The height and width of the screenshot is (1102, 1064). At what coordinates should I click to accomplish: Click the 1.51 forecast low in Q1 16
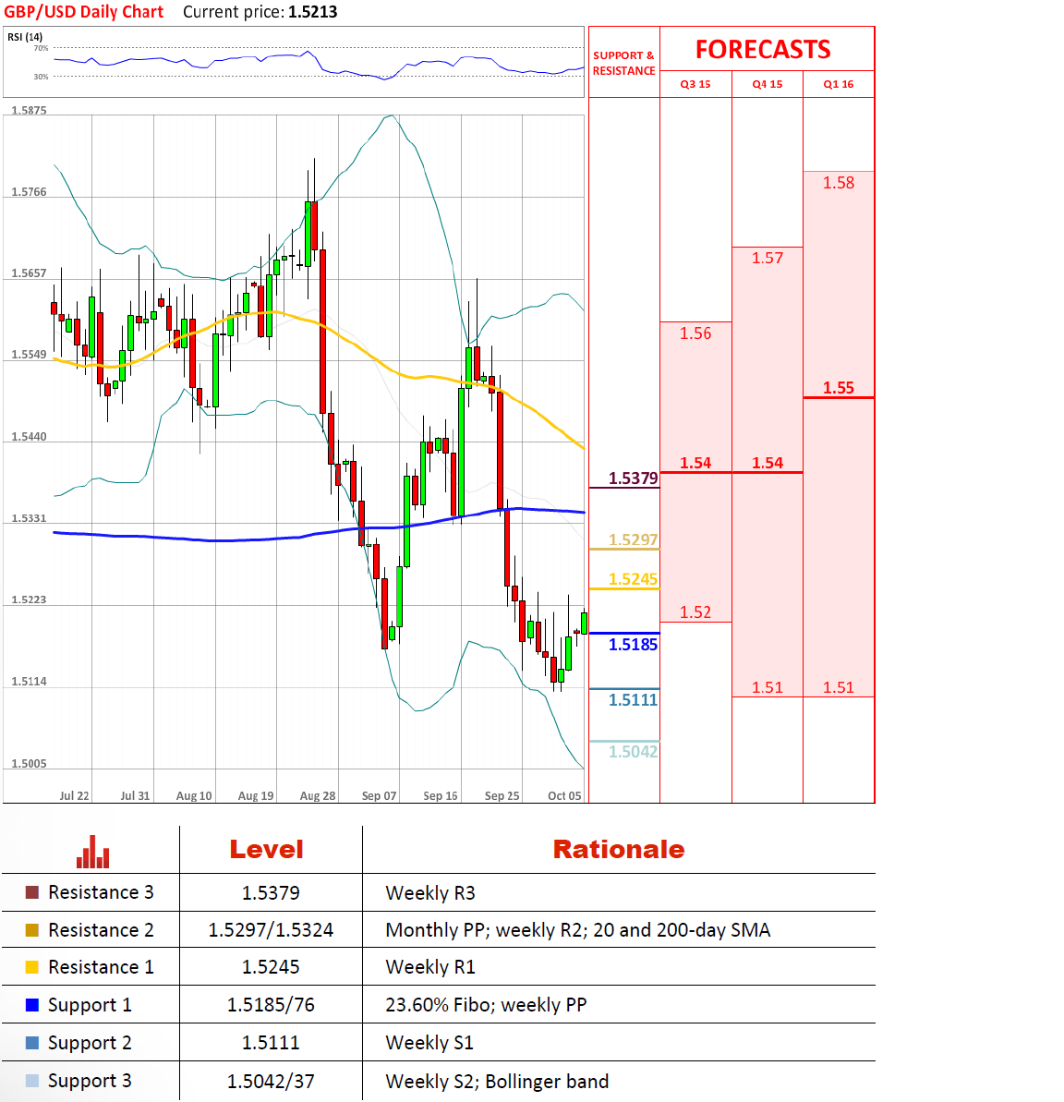tap(839, 687)
